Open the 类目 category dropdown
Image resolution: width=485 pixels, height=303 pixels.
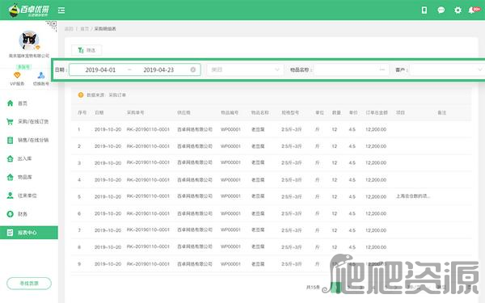[245, 69]
